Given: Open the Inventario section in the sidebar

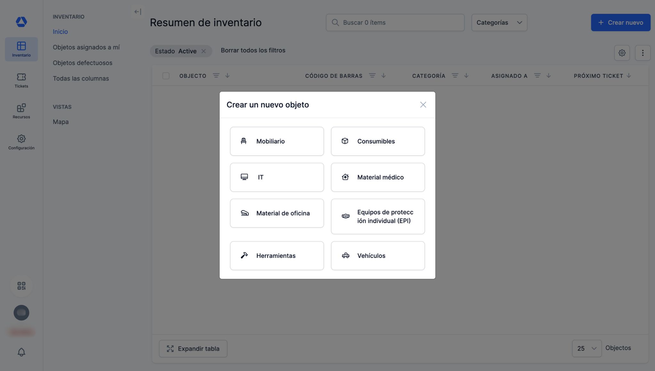Looking at the screenshot, I should pyautogui.click(x=21, y=49).
